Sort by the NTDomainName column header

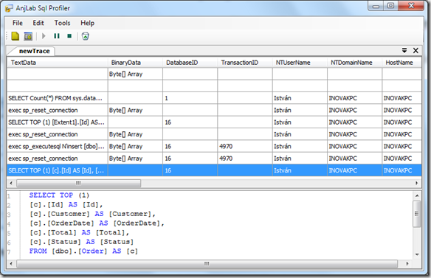tap(354, 63)
